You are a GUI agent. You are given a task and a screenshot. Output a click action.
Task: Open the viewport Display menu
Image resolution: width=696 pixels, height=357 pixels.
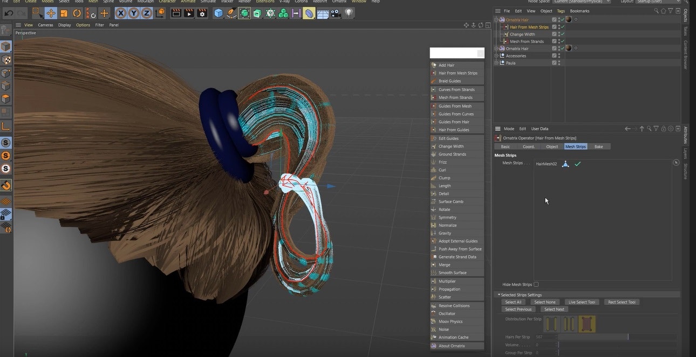pos(65,25)
